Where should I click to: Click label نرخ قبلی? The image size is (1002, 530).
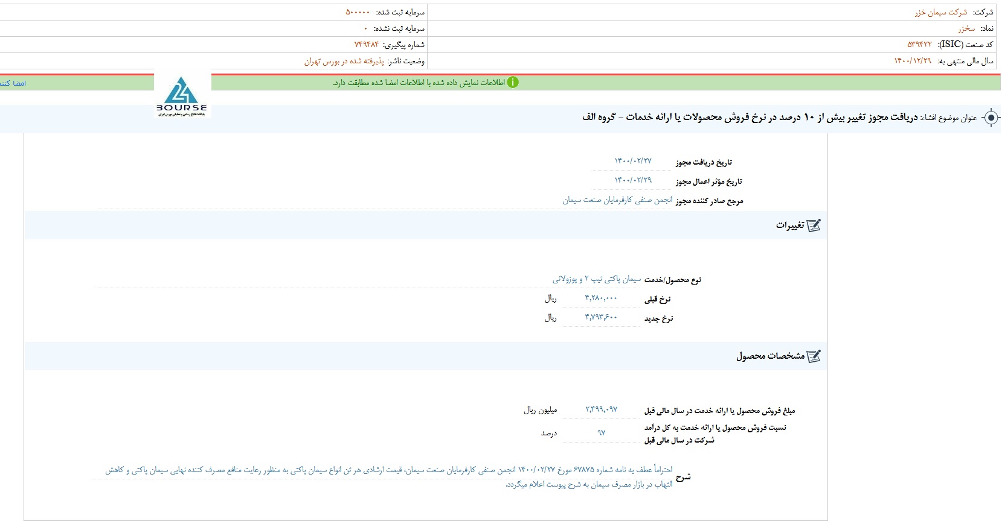[657, 299]
